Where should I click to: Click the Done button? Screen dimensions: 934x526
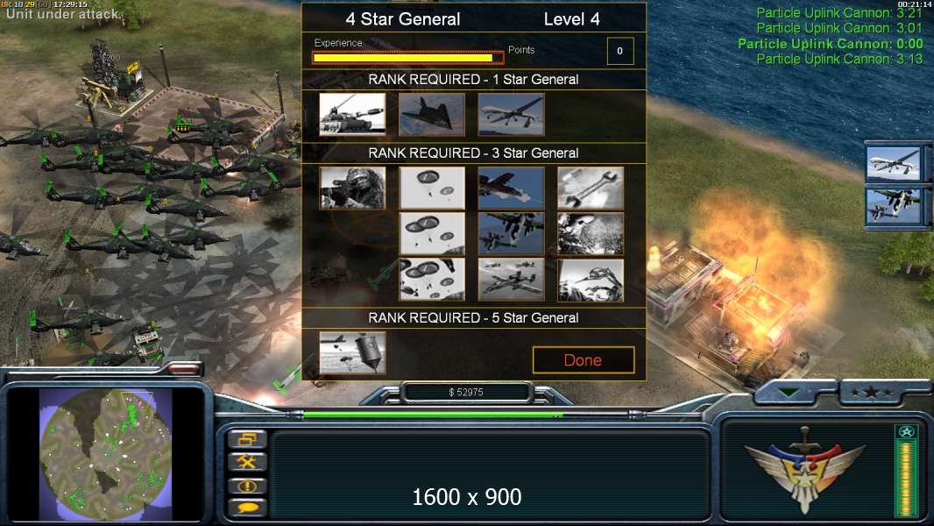(584, 359)
